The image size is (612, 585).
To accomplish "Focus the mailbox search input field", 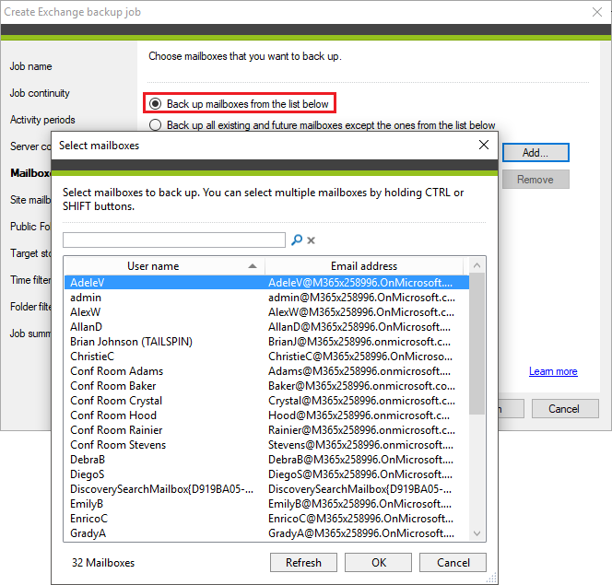I will [x=174, y=240].
